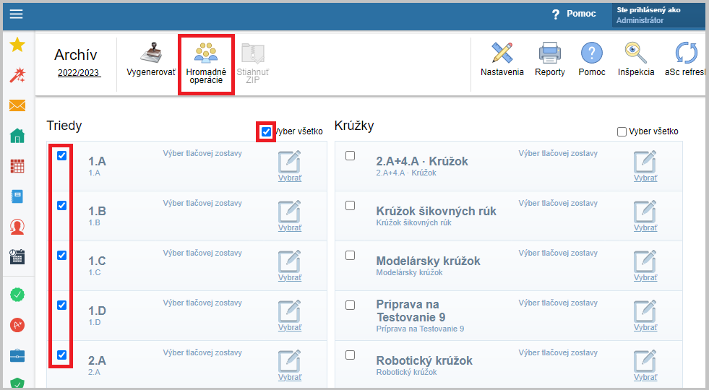Open the calendar clock sidebar icon
Image resolution: width=709 pixels, height=390 pixels.
(x=17, y=256)
